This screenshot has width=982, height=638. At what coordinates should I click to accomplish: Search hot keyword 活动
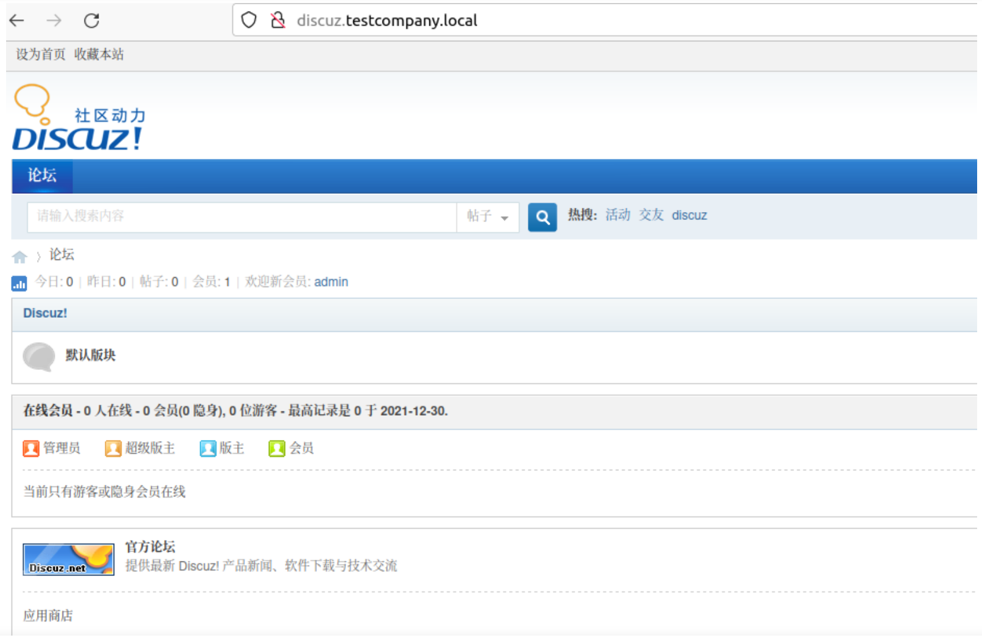(618, 215)
